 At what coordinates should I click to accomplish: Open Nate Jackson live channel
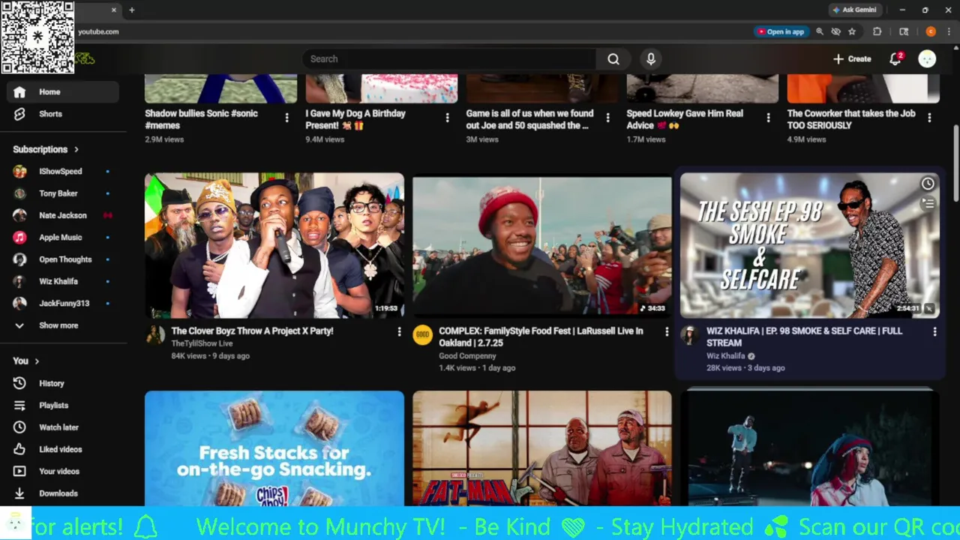point(63,215)
